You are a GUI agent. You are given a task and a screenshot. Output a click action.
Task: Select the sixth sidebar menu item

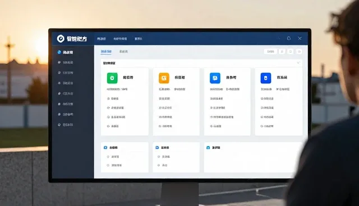[x=66, y=104]
